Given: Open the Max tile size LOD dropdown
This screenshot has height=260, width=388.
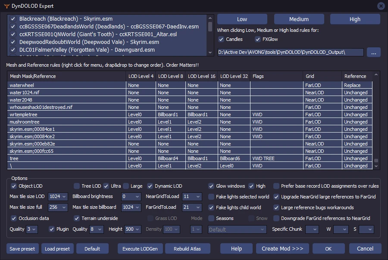Looking at the screenshot, I should point(58,196).
